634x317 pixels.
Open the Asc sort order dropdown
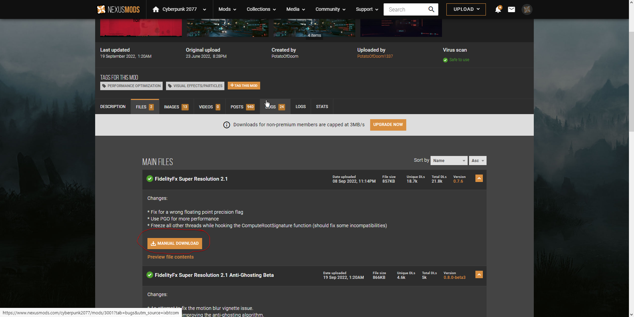click(478, 161)
